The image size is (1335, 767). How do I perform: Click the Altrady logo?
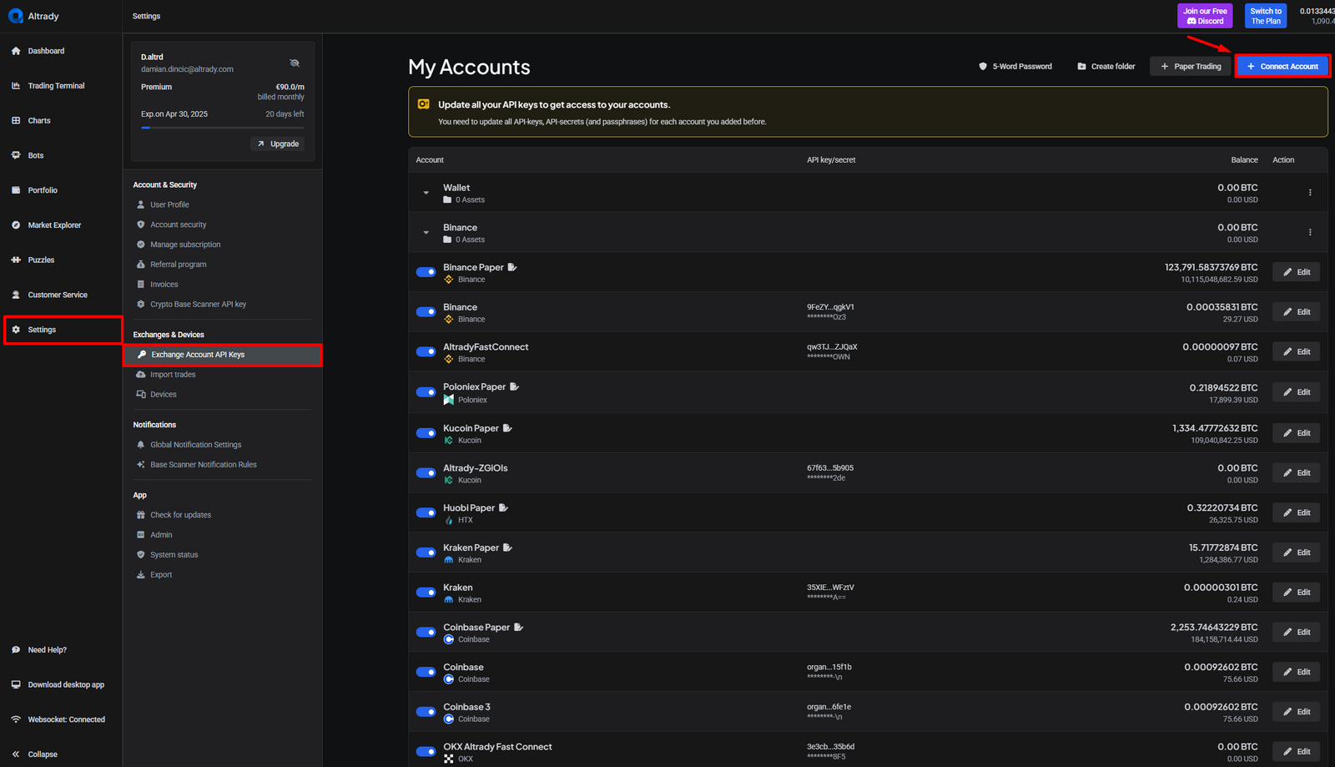tap(33, 16)
